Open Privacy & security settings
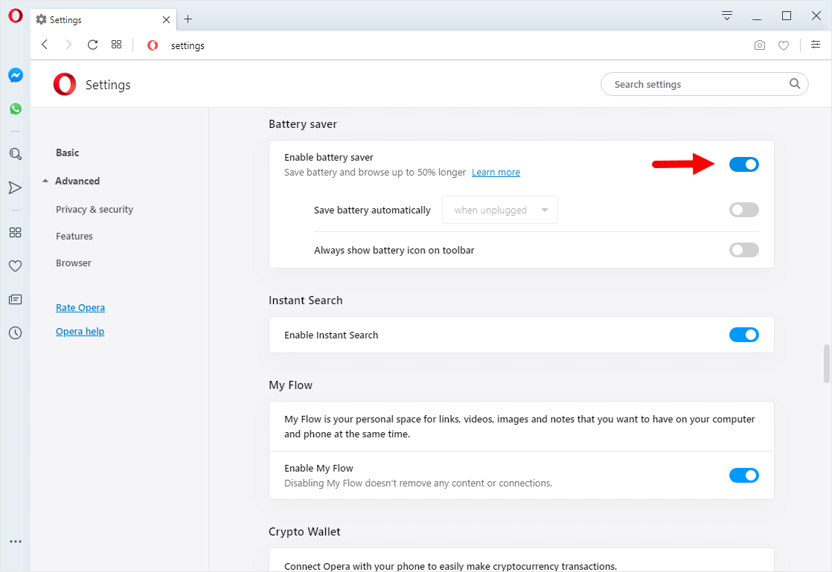This screenshot has width=832, height=572. click(95, 210)
